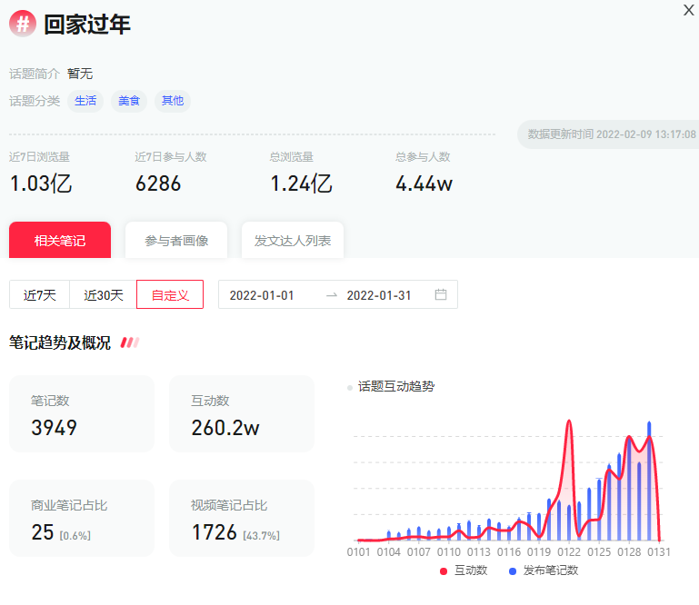
Task: Edit the end date 2022-01-31
Action: [x=379, y=295]
